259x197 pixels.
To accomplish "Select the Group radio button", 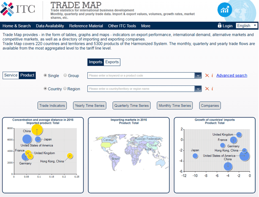I will tap(65, 75).
